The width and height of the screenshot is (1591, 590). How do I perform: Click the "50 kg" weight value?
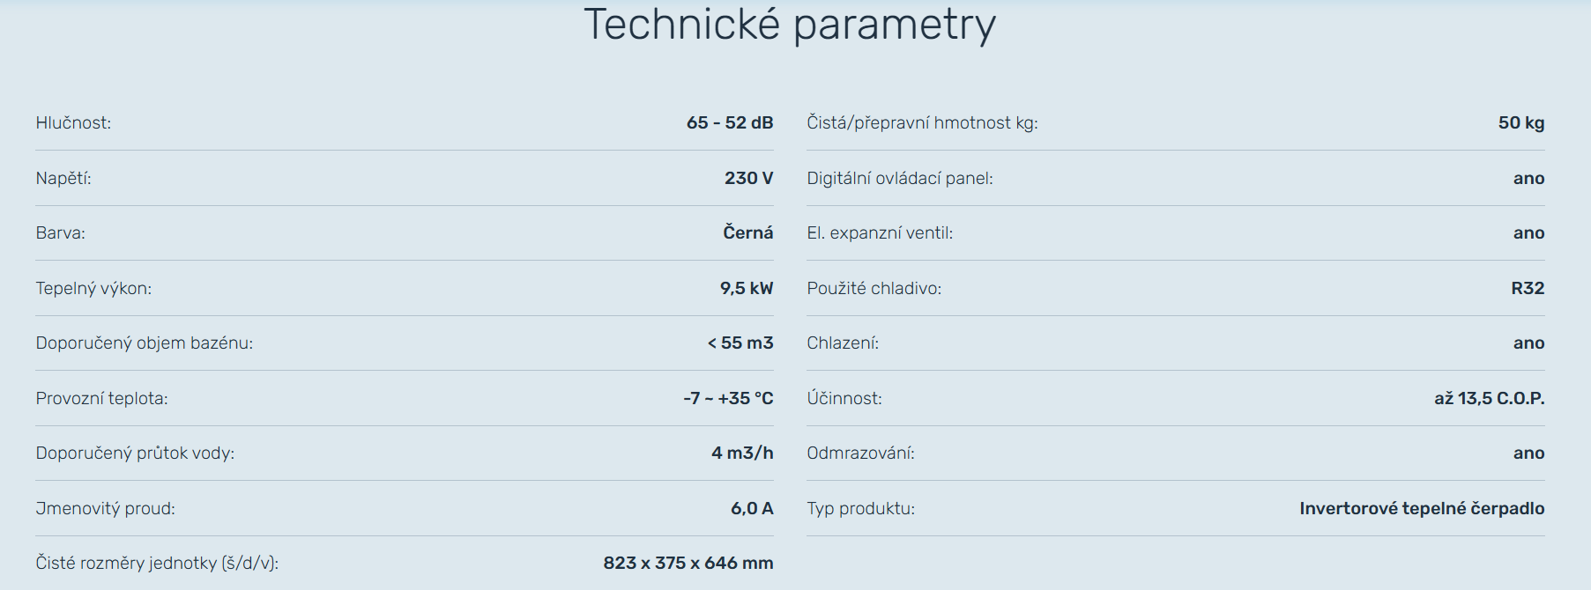coord(1520,123)
